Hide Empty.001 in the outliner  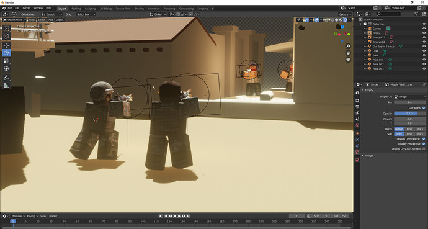424,37
